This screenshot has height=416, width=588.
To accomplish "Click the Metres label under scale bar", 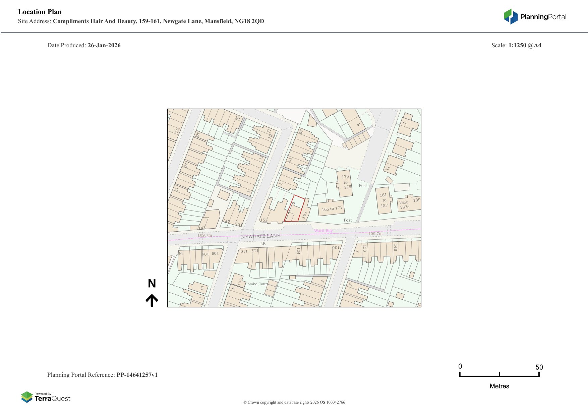I will point(499,386).
